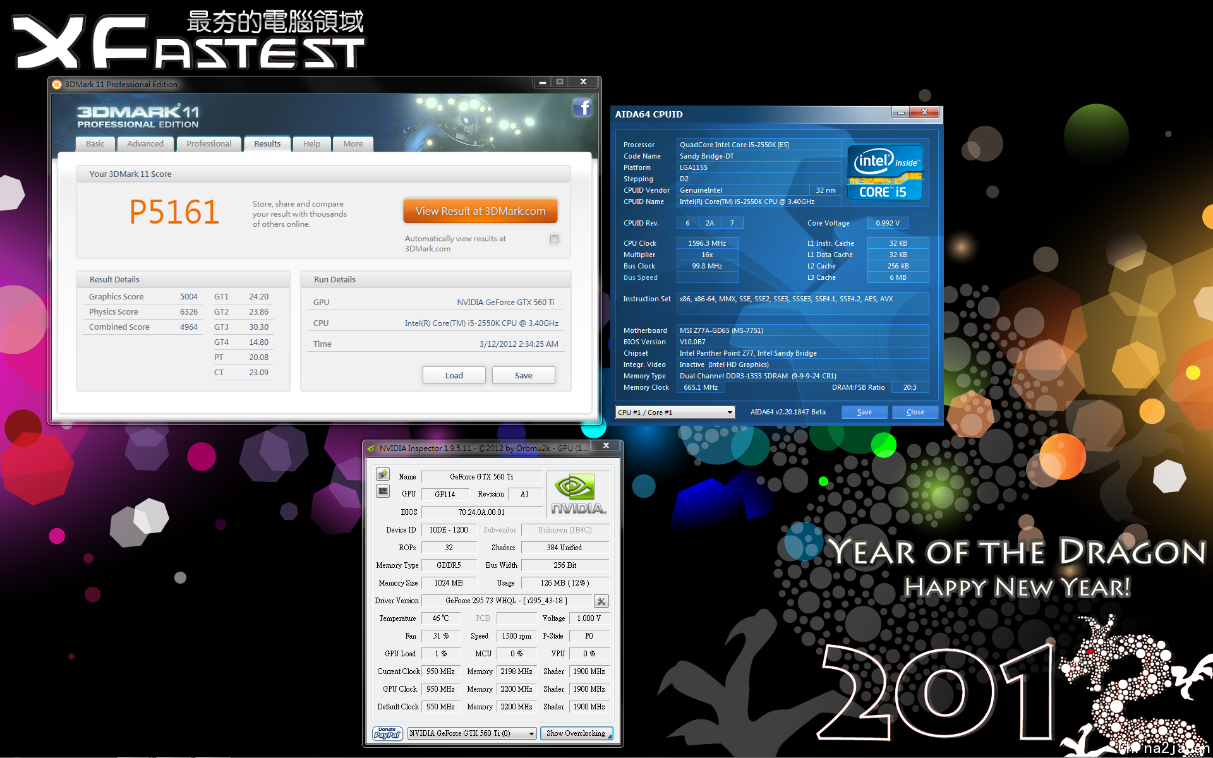Maximize the 3DMark 11 window

560,82
